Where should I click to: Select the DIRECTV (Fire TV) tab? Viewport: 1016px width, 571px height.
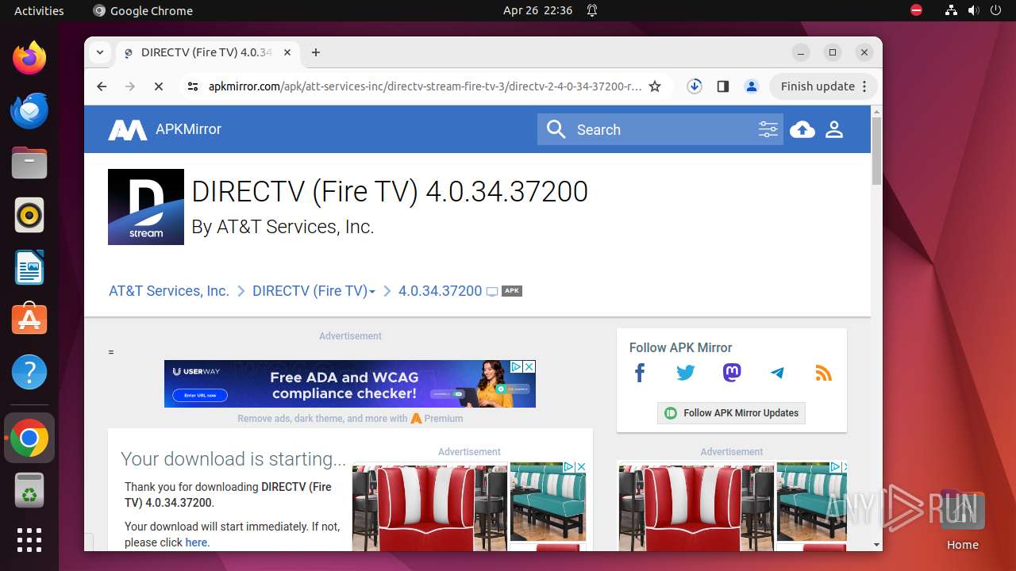click(208, 52)
